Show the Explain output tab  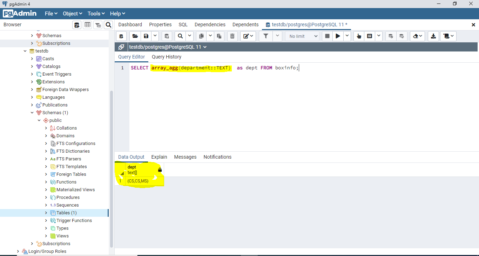pyautogui.click(x=159, y=157)
